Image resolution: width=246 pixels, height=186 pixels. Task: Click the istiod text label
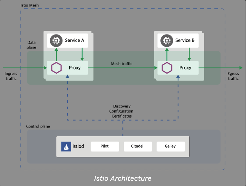[78, 146]
